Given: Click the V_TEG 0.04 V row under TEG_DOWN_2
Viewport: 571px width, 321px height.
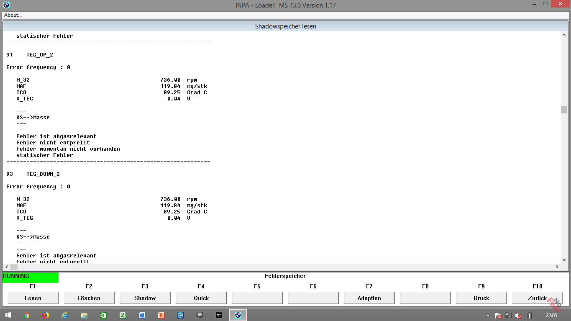Looking at the screenshot, I should (x=103, y=218).
